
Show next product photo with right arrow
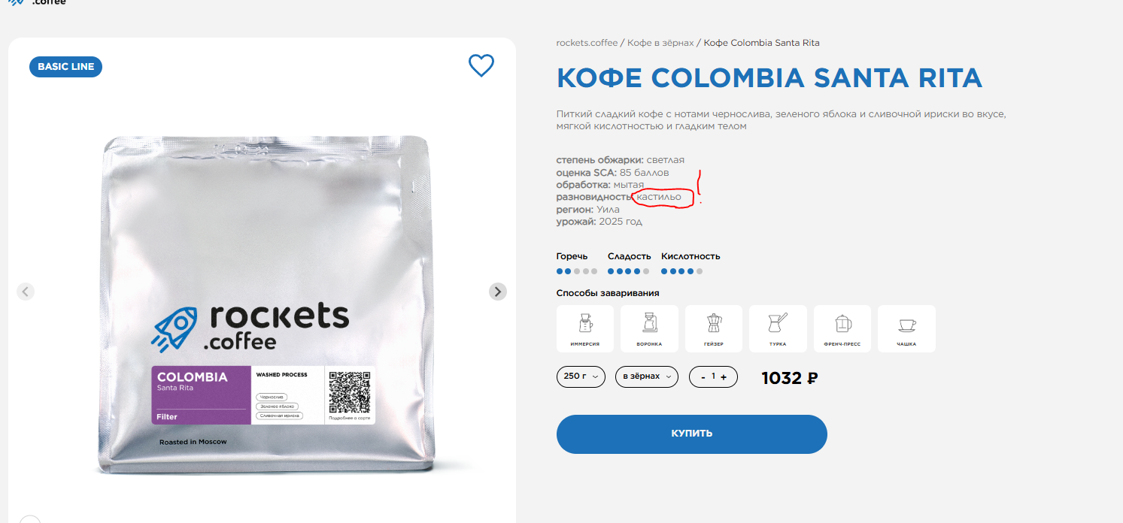[498, 292]
